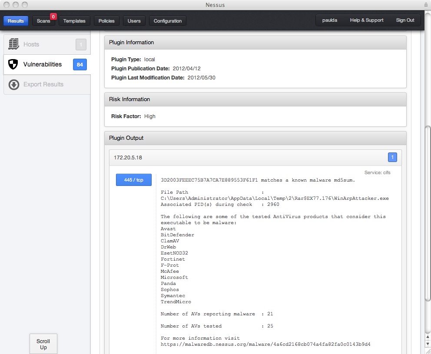Click the Vulnerabilities count badge 84
Image resolution: width=431 pixels, height=354 pixels.
[x=80, y=65]
